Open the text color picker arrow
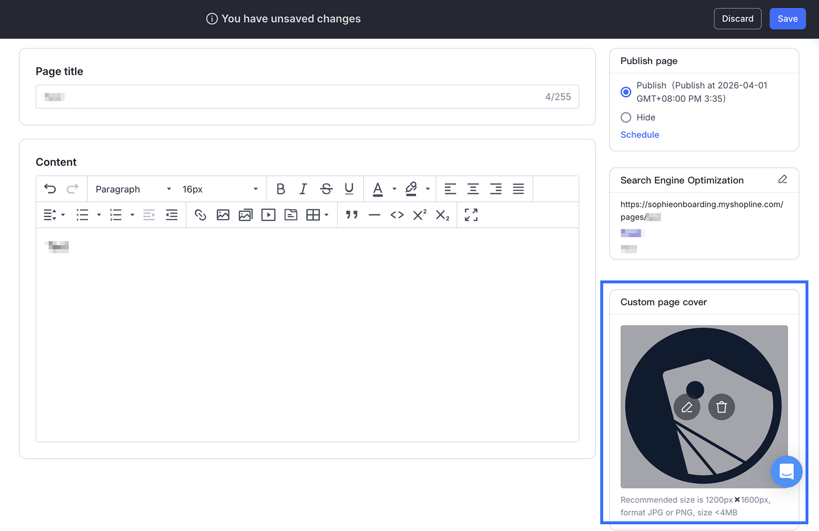819x531 pixels. (394, 189)
